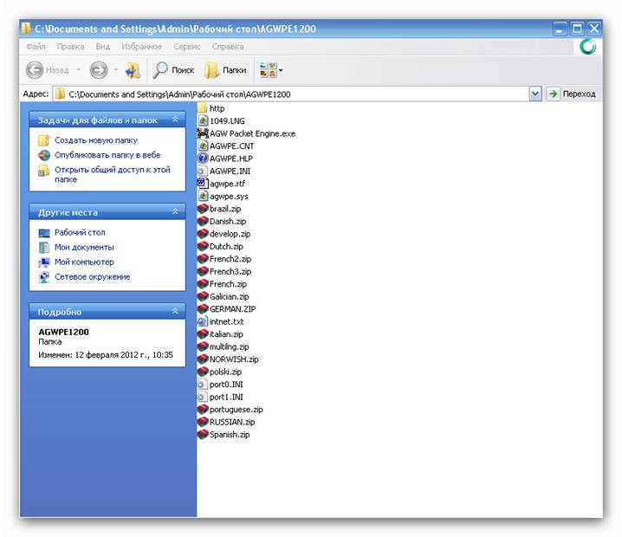Open Мой компьютер from sidebar
This screenshot has height=537, width=622.
coord(84,262)
